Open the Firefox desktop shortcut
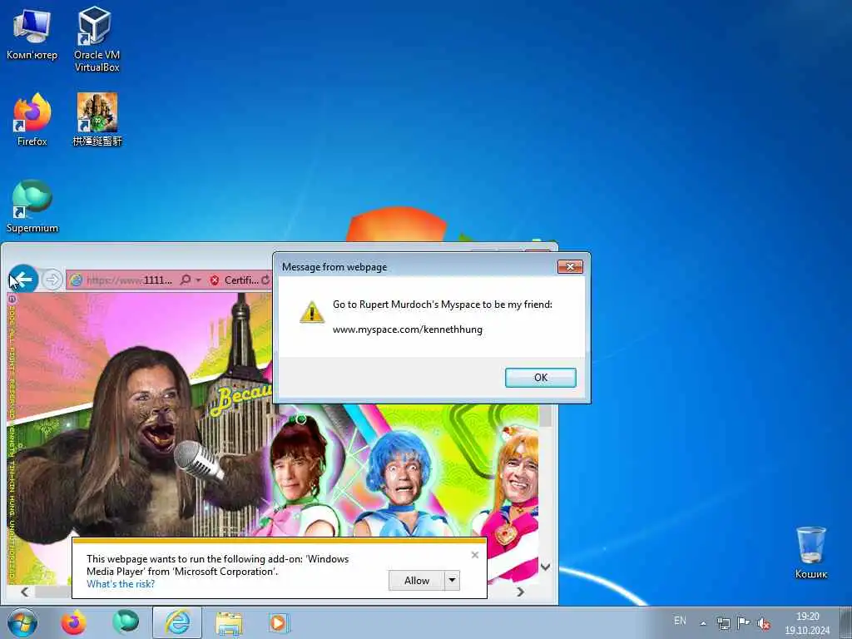Image resolution: width=852 pixels, height=639 pixels. tap(32, 120)
